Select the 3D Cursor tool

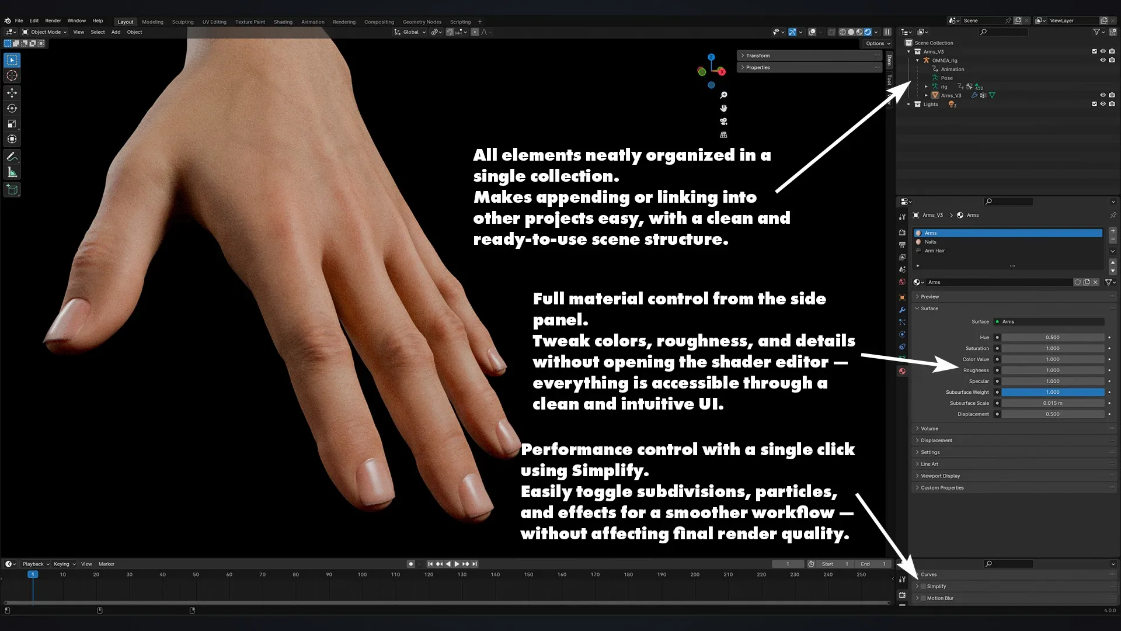click(x=12, y=76)
